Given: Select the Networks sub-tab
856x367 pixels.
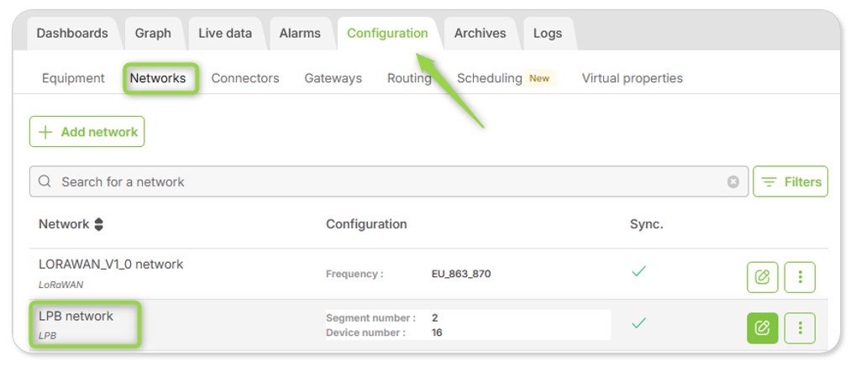Looking at the screenshot, I should pyautogui.click(x=158, y=78).
